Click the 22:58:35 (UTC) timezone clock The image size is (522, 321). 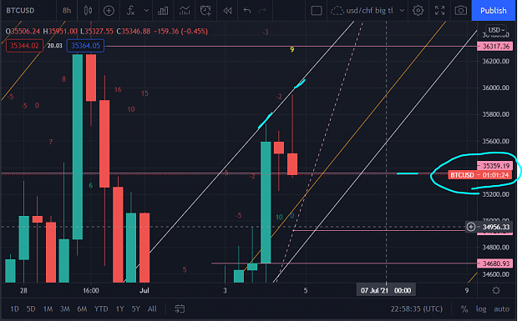[417, 309]
